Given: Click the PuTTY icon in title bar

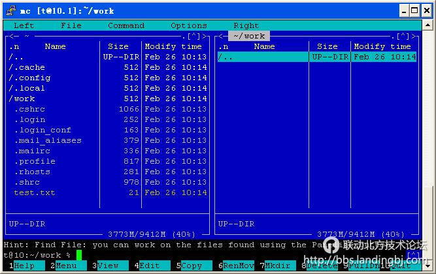Looking at the screenshot, I should [8, 10].
